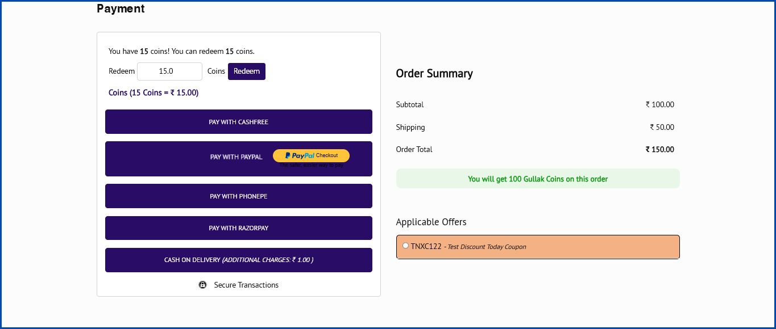Click the TNXC122 coupon banner
Screen dimensions: 776x329
[538, 246]
